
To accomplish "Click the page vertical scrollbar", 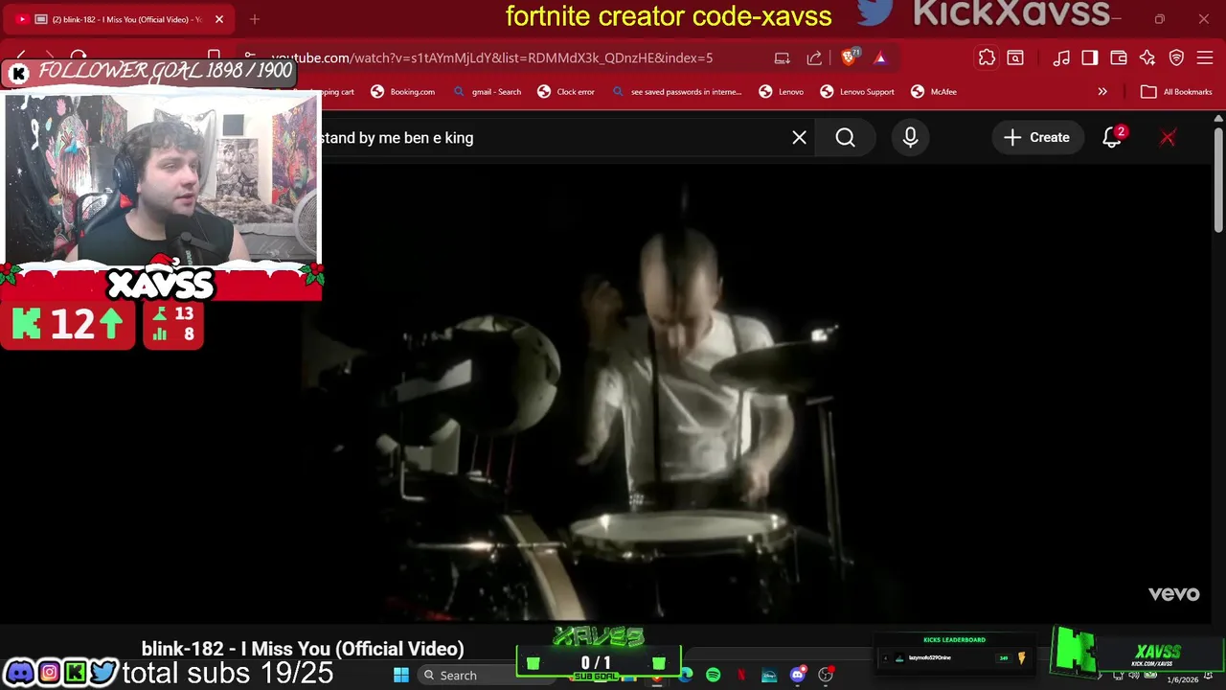I will (1218, 182).
